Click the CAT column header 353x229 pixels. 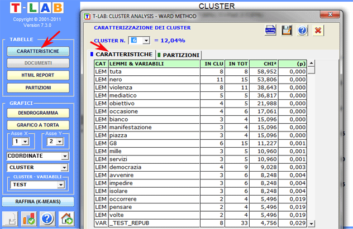(x=101, y=64)
